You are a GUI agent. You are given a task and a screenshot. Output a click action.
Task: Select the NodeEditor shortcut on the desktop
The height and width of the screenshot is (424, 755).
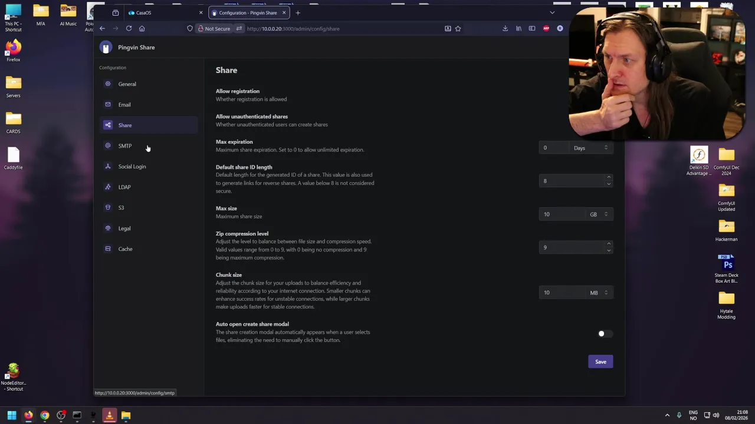(x=13, y=377)
